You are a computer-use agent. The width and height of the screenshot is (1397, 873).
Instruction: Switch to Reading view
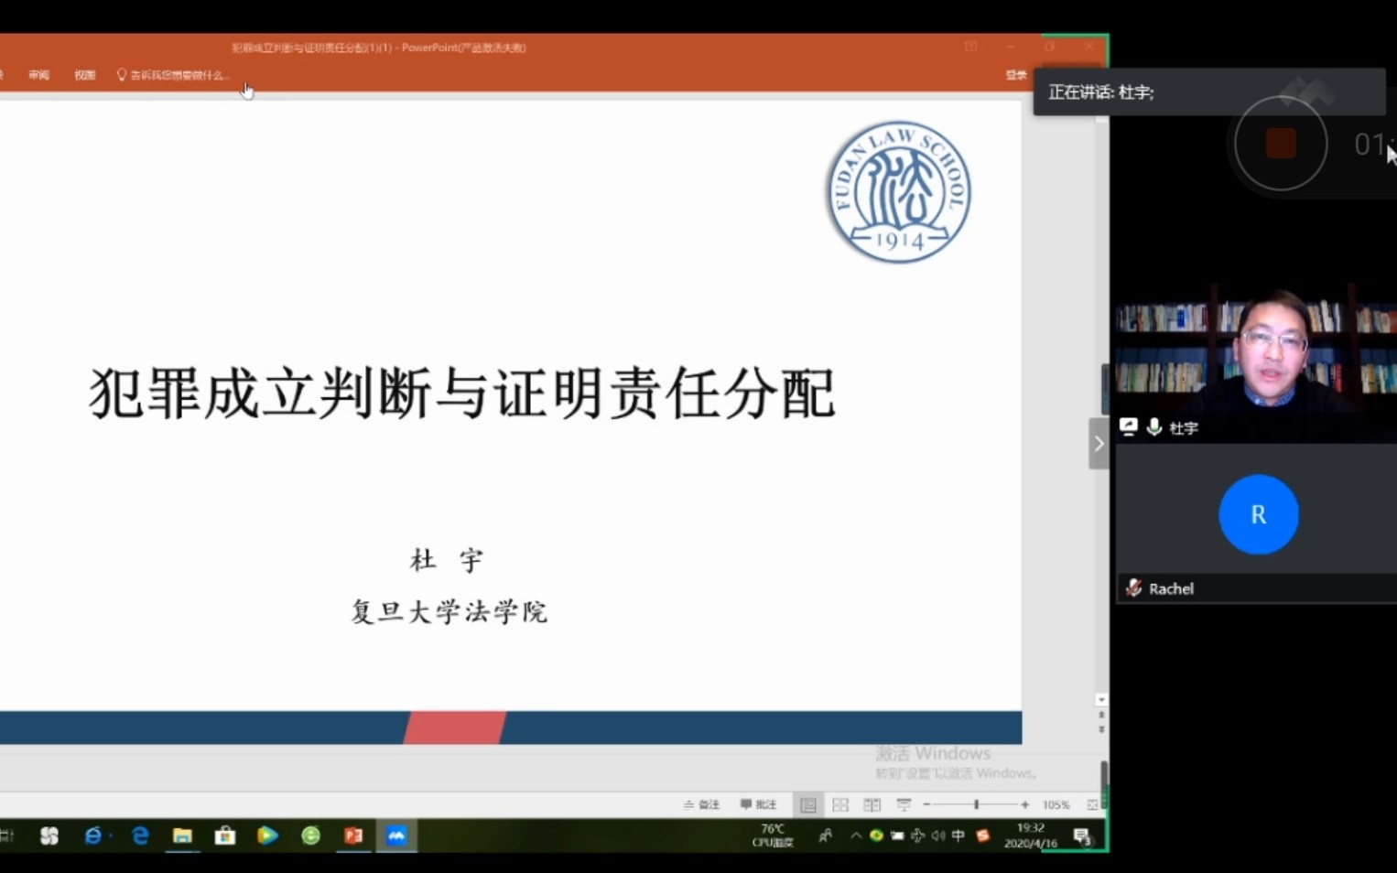[x=872, y=804]
